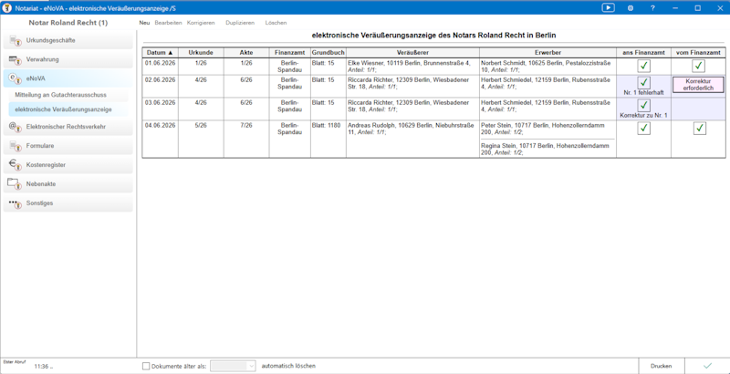Click the video play icon in title bar

(608, 8)
